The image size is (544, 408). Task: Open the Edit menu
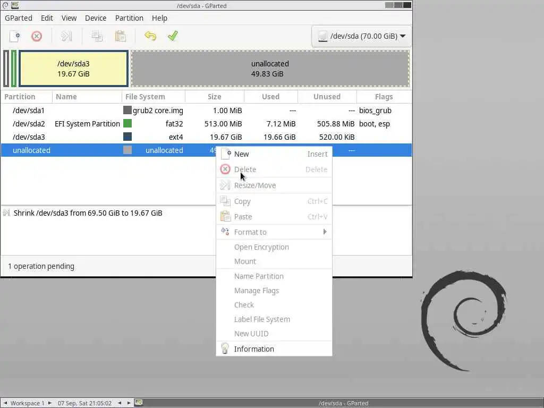click(x=47, y=18)
